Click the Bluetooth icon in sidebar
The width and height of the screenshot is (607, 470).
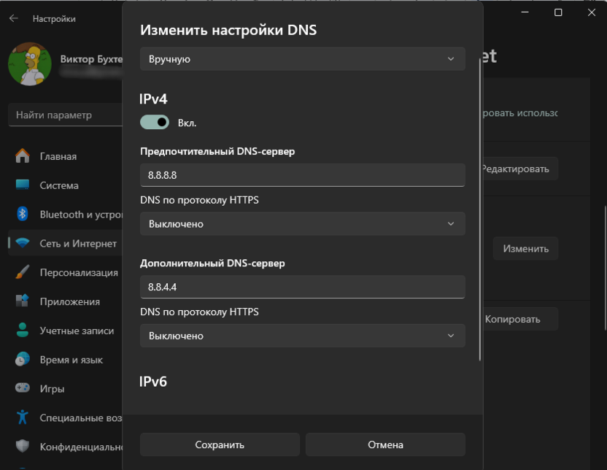point(23,215)
